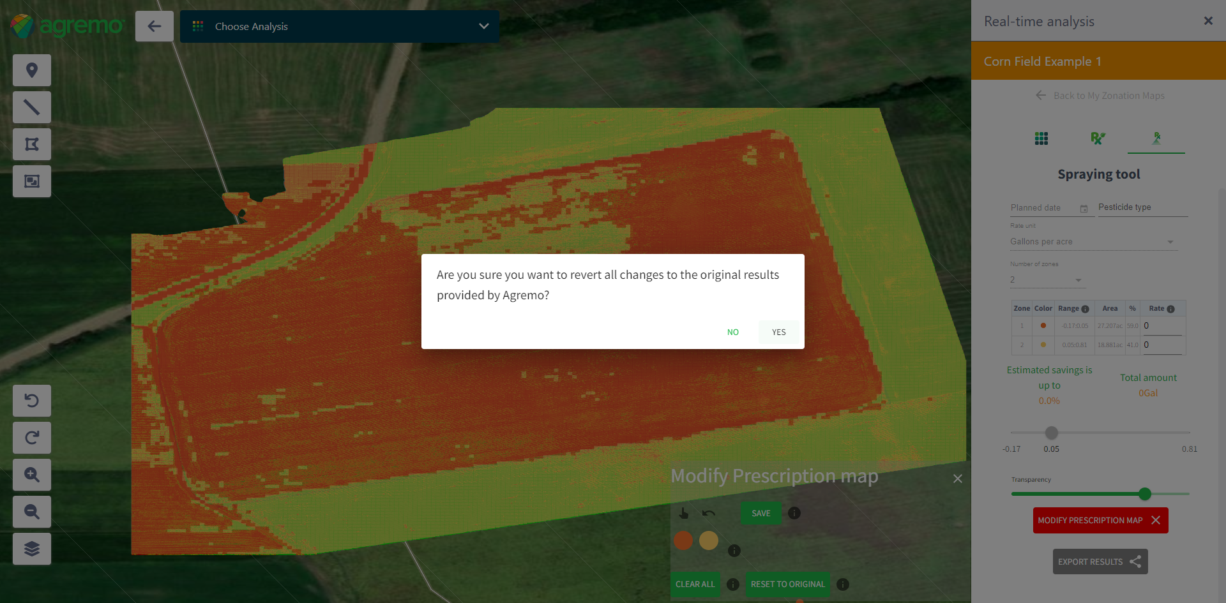Click the Pesticide type input field

point(1142,207)
